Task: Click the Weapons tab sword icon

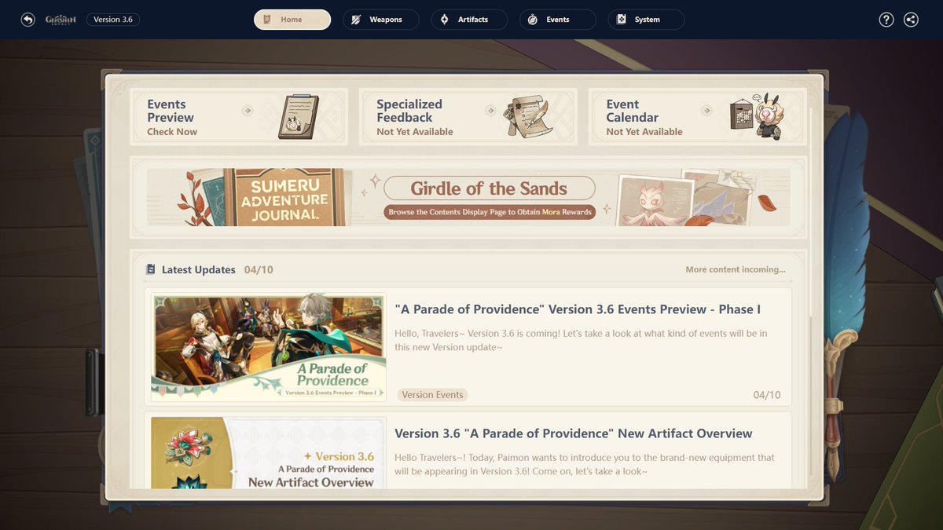Action: click(356, 20)
